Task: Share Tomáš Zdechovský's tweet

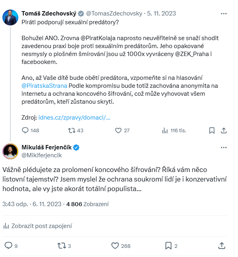Action: [x=224, y=131]
